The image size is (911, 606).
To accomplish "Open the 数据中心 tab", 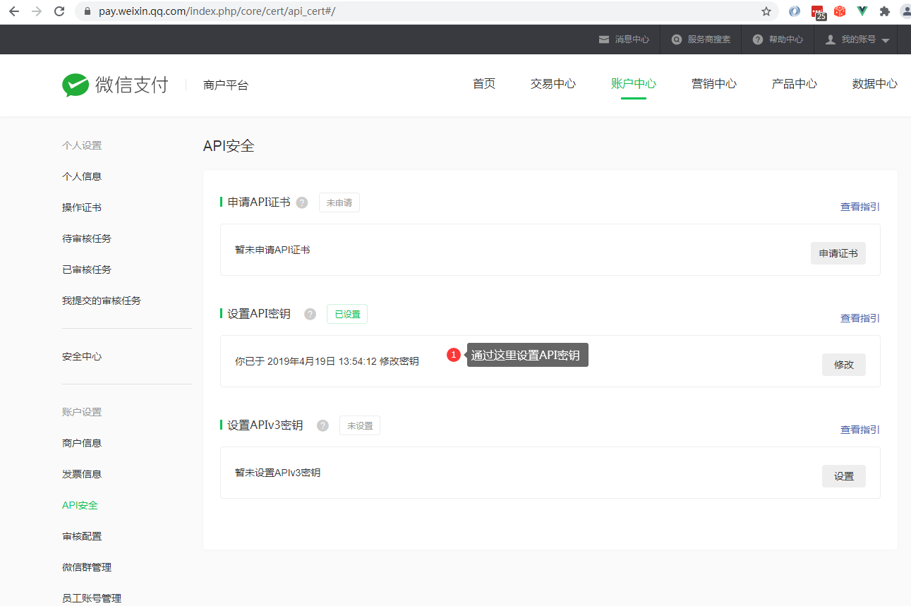I will click(x=875, y=84).
